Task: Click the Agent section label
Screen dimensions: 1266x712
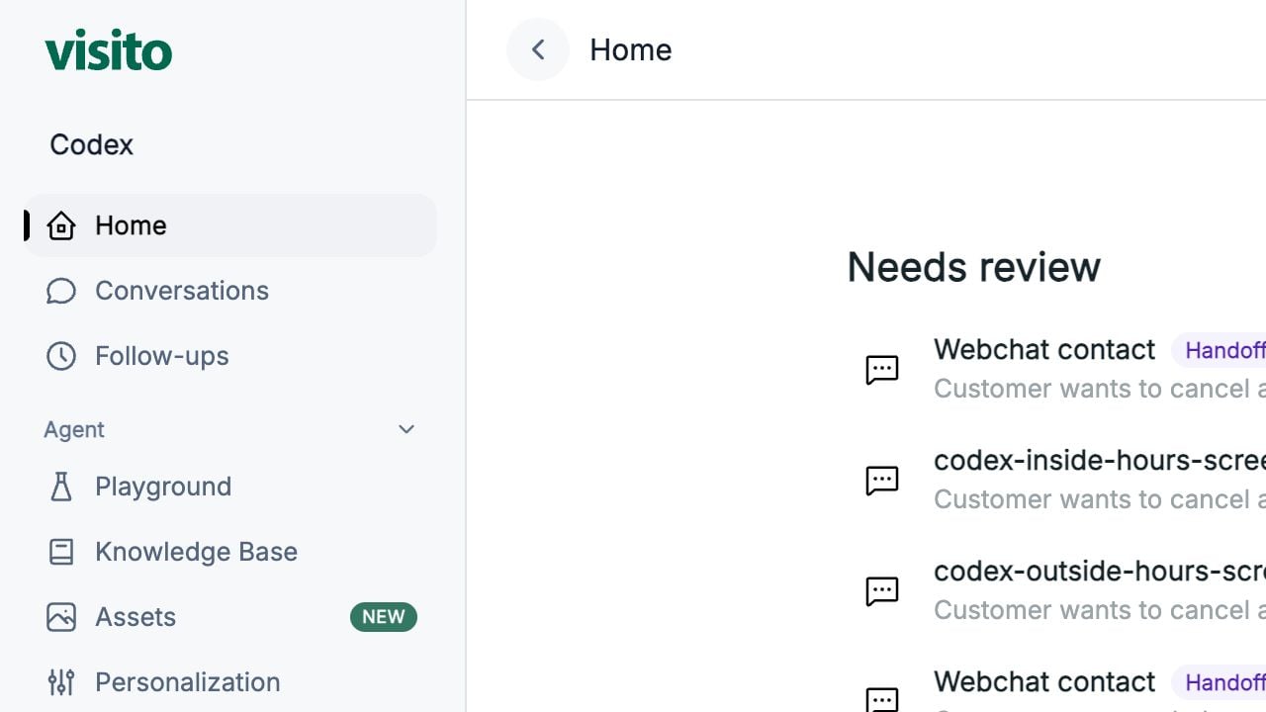Action: tap(74, 429)
